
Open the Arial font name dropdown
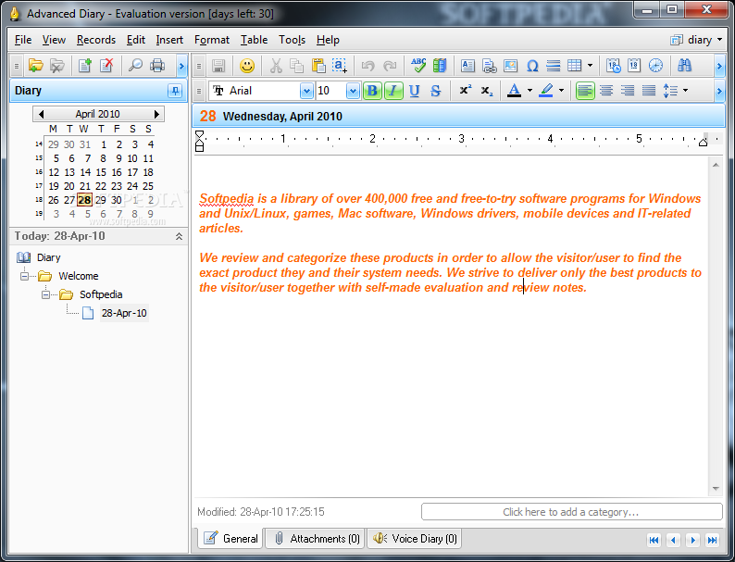(x=306, y=91)
